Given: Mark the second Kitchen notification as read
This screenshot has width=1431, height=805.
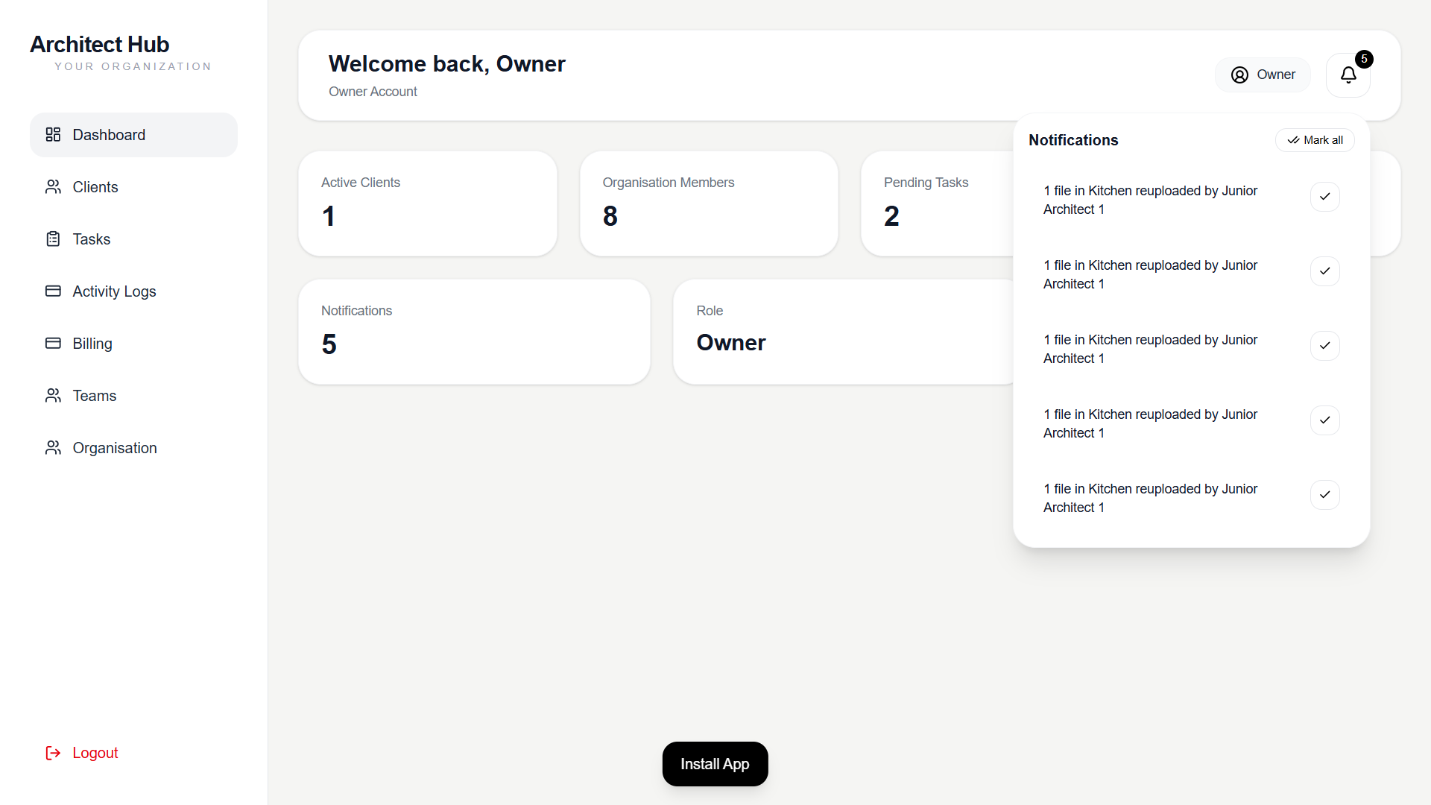Looking at the screenshot, I should click(x=1324, y=271).
